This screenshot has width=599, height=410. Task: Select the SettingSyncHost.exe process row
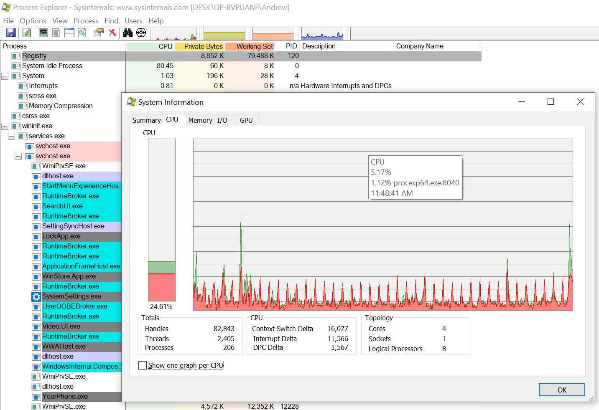(76, 226)
